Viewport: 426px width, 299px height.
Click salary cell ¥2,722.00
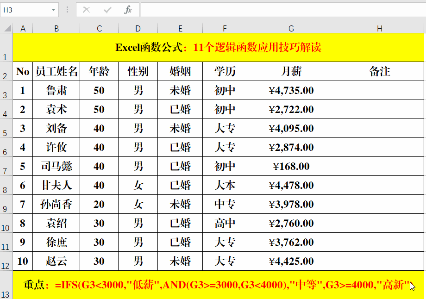coord(291,109)
